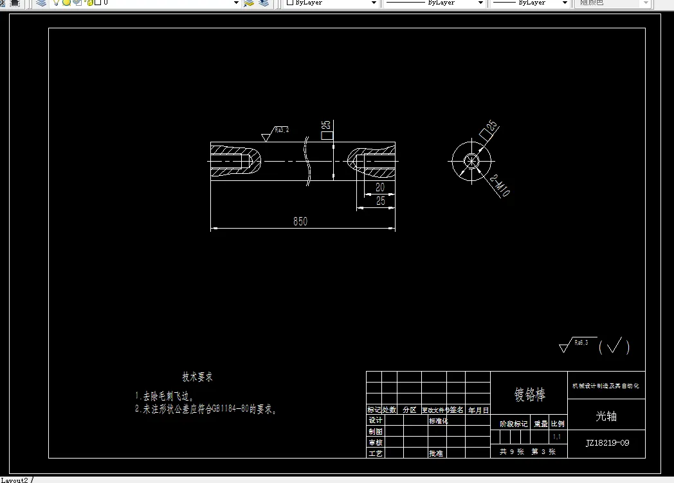
Task: Click Make Object's Layer Current icon
Action: (x=249, y=3)
